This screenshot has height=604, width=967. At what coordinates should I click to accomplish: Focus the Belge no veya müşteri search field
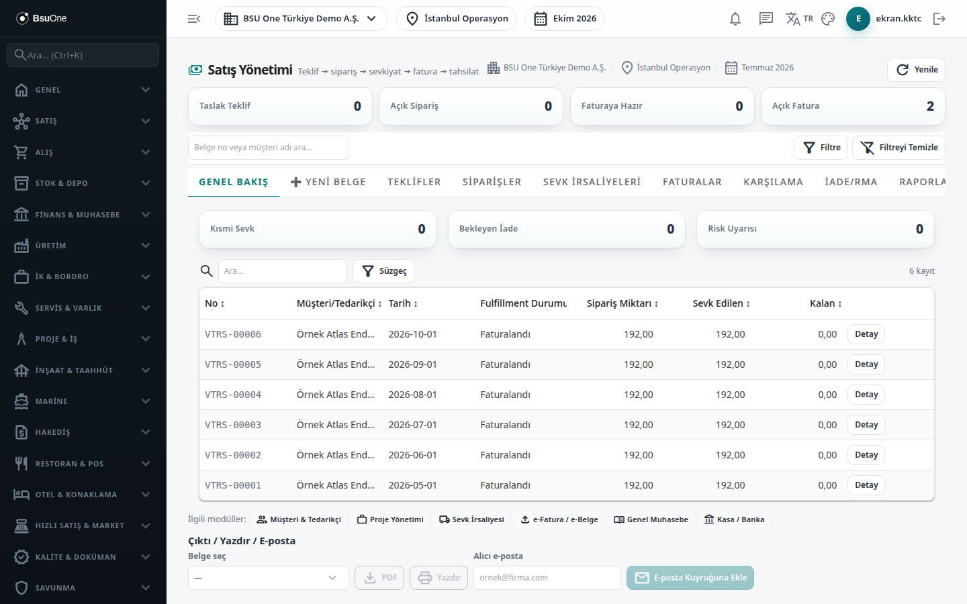[x=269, y=148]
